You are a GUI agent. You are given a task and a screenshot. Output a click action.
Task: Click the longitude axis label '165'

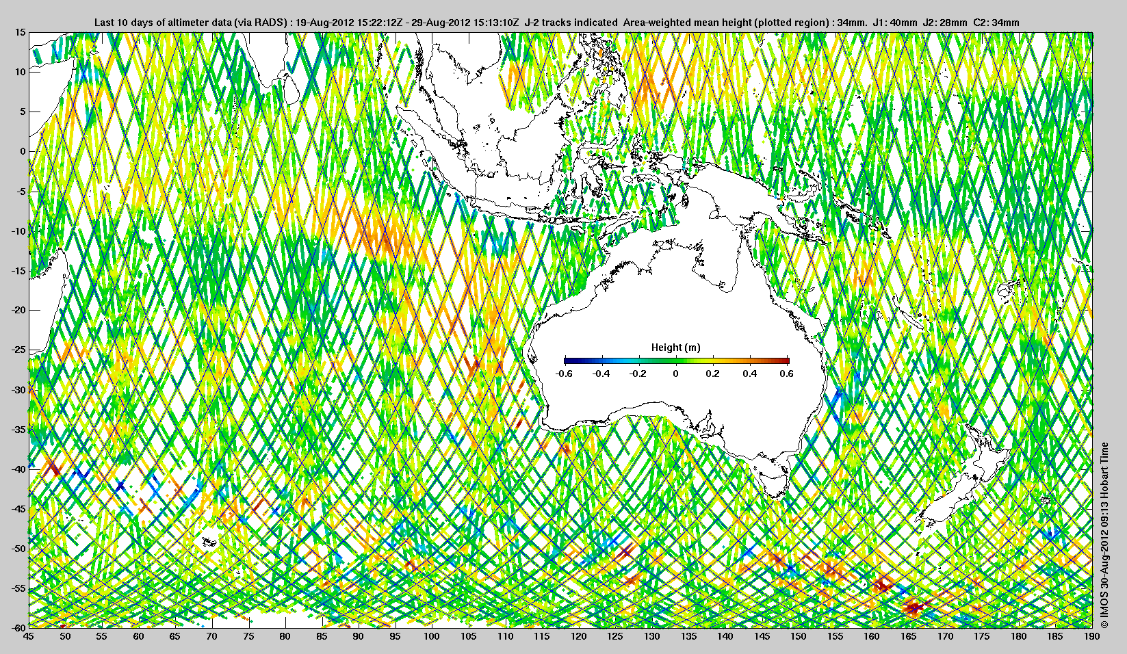(908, 636)
